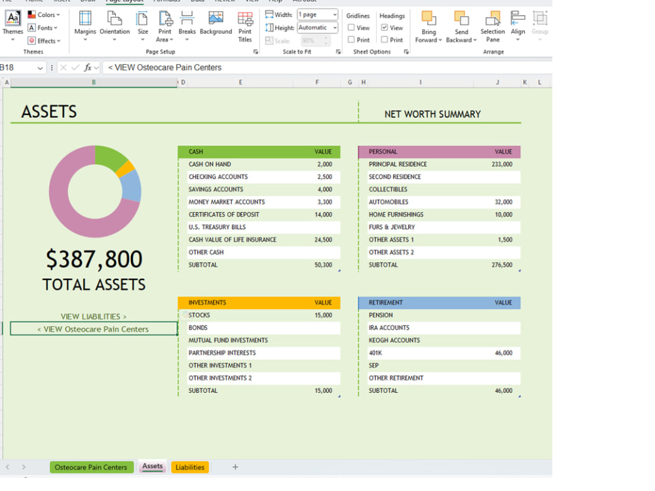Image resolution: width=655 pixels, height=491 pixels.
Task: Switch to the Assets sheet tab
Action: click(152, 466)
